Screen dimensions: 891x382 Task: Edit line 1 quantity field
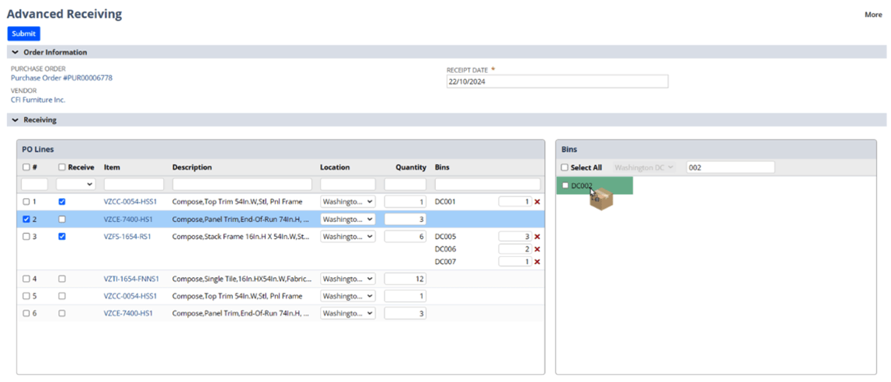pyautogui.click(x=405, y=202)
